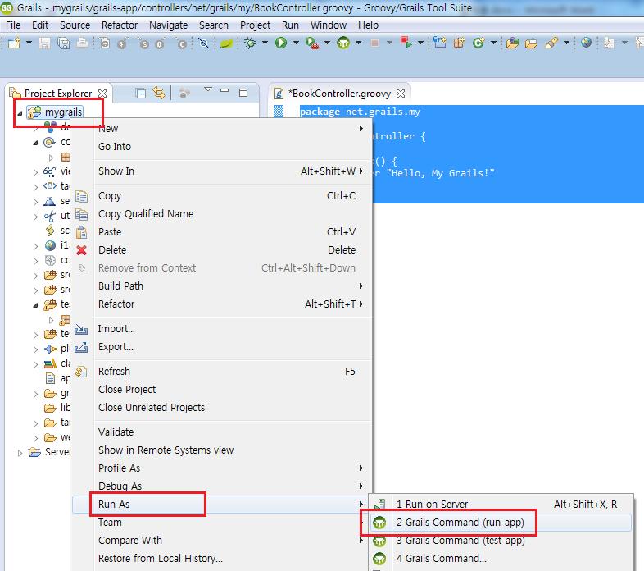Open the Grails command dropdown arrow

[x=358, y=43]
